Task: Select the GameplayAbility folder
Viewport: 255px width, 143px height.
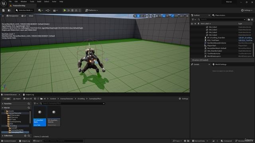Action: [16, 130]
